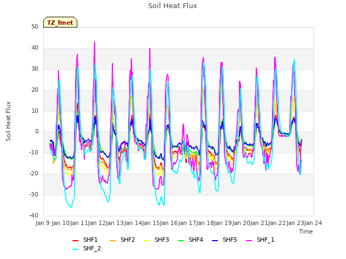The width and height of the screenshot is (346, 259).
Task: Click the yellow SHF3 legend color marker
Action: pyautogui.click(x=147, y=241)
